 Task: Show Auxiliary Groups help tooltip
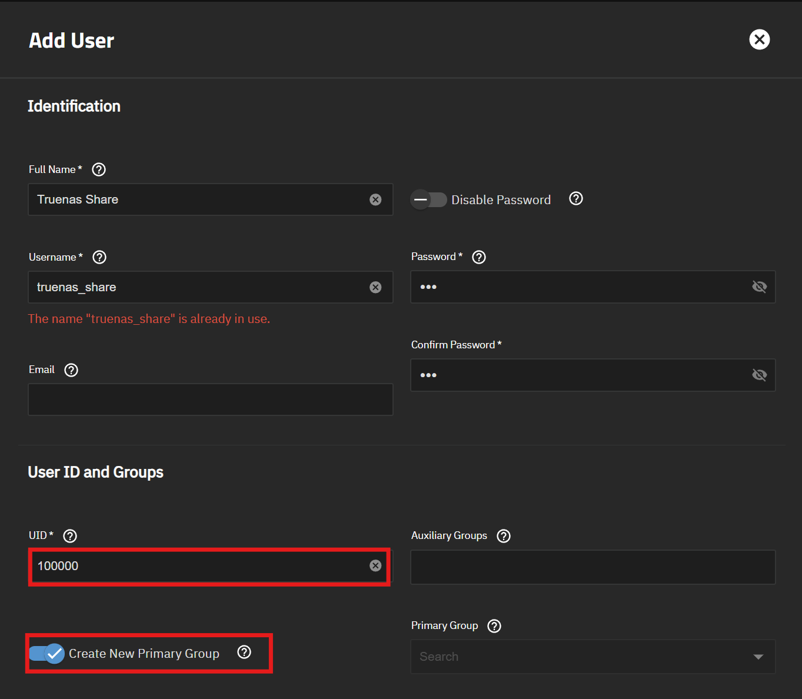tap(503, 536)
